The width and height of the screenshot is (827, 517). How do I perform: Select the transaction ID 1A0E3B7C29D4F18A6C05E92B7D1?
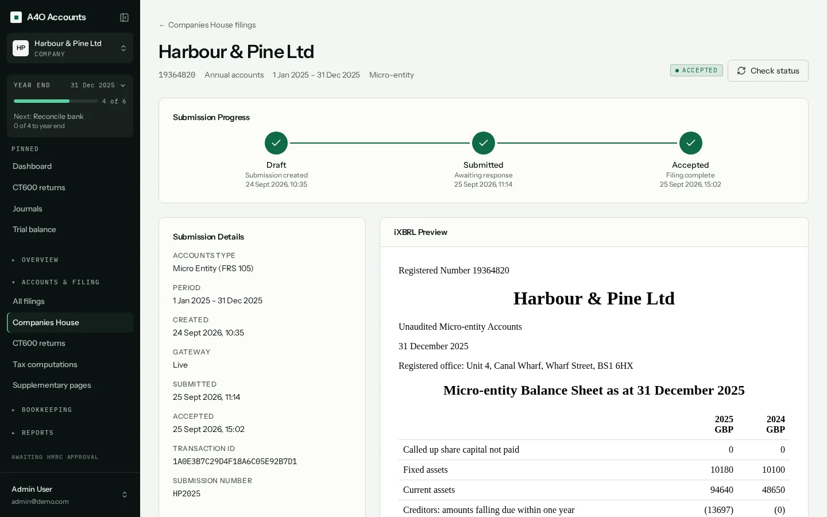(x=235, y=462)
